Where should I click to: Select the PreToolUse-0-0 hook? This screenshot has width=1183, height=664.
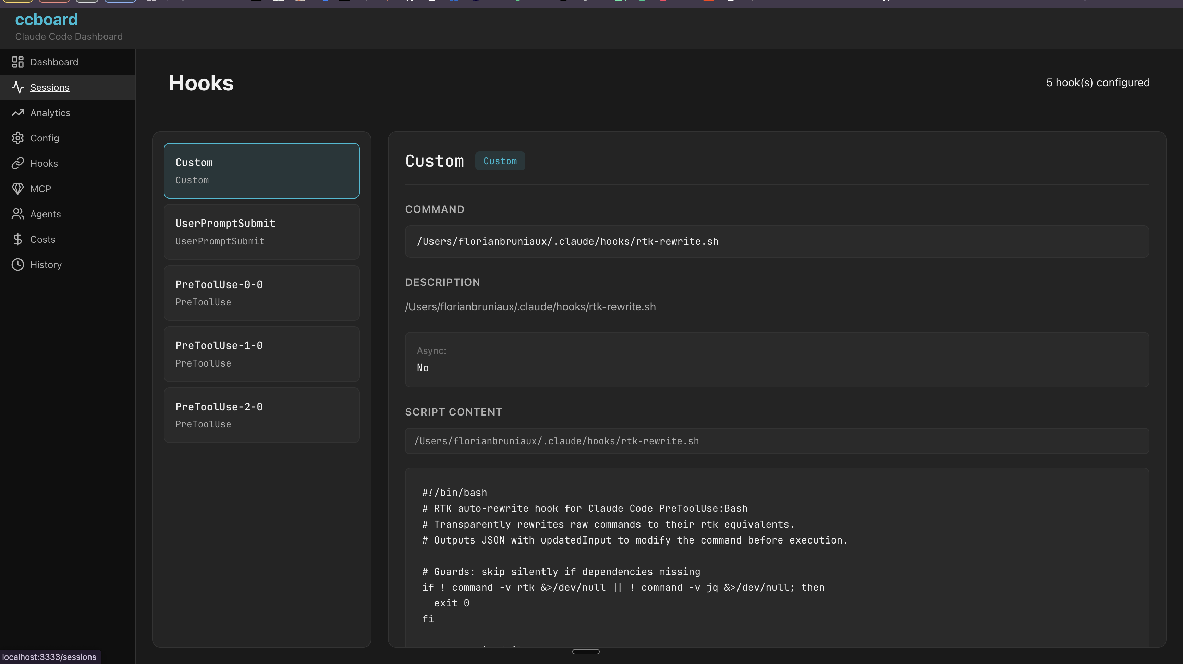coord(261,293)
